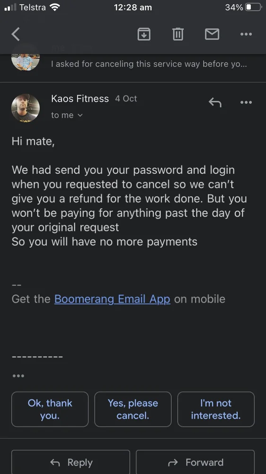Tap the collapsed message sender avatar

pos(26,61)
